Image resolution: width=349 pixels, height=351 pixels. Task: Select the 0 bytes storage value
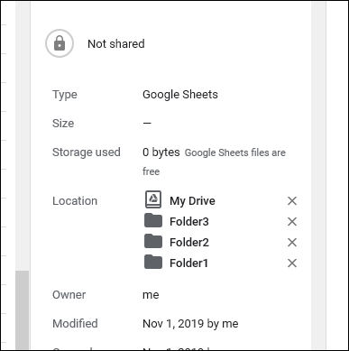(161, 152)
